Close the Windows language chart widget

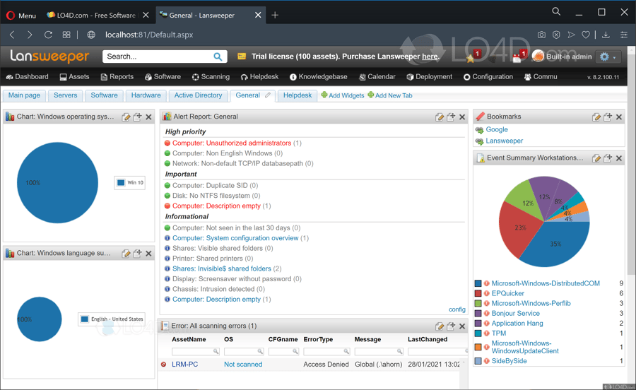tap(149, 254)
